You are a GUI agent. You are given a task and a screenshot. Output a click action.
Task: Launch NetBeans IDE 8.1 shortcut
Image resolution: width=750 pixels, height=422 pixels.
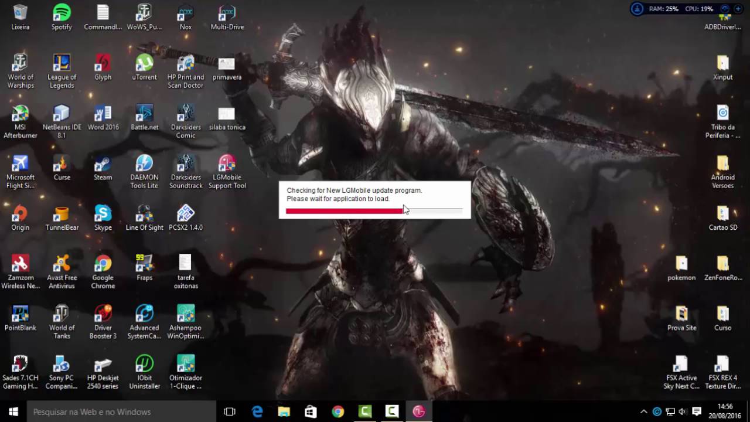(x=62, y=122)
